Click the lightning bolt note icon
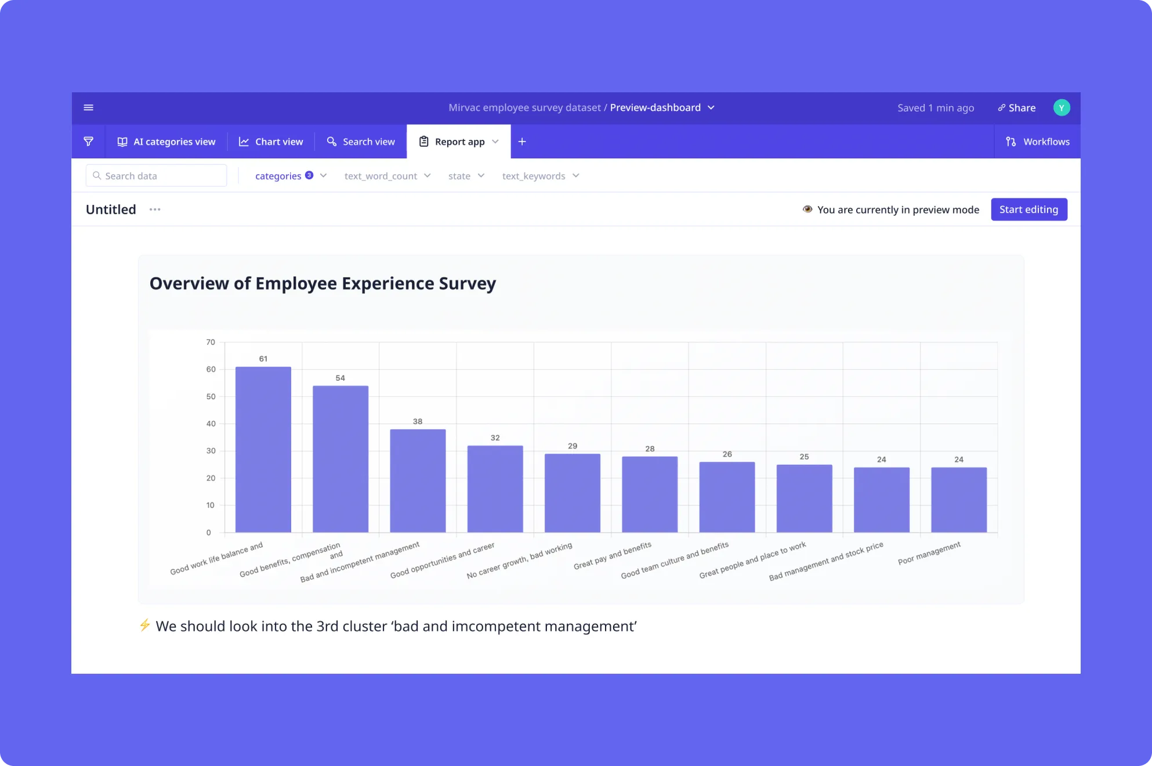This screenshot has width=1152, height=766. [145, 625]
